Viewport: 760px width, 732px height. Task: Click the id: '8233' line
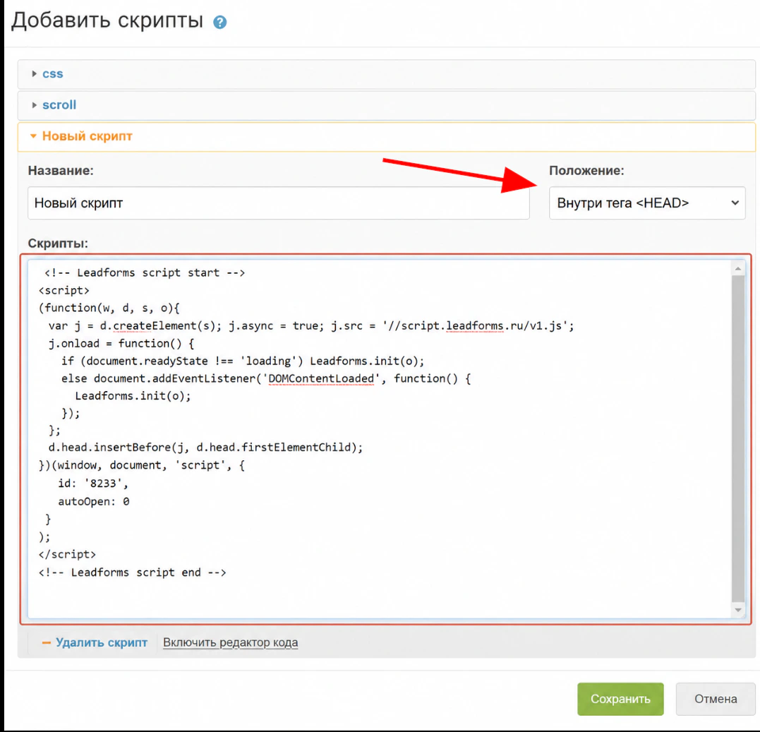pos(93,484)
